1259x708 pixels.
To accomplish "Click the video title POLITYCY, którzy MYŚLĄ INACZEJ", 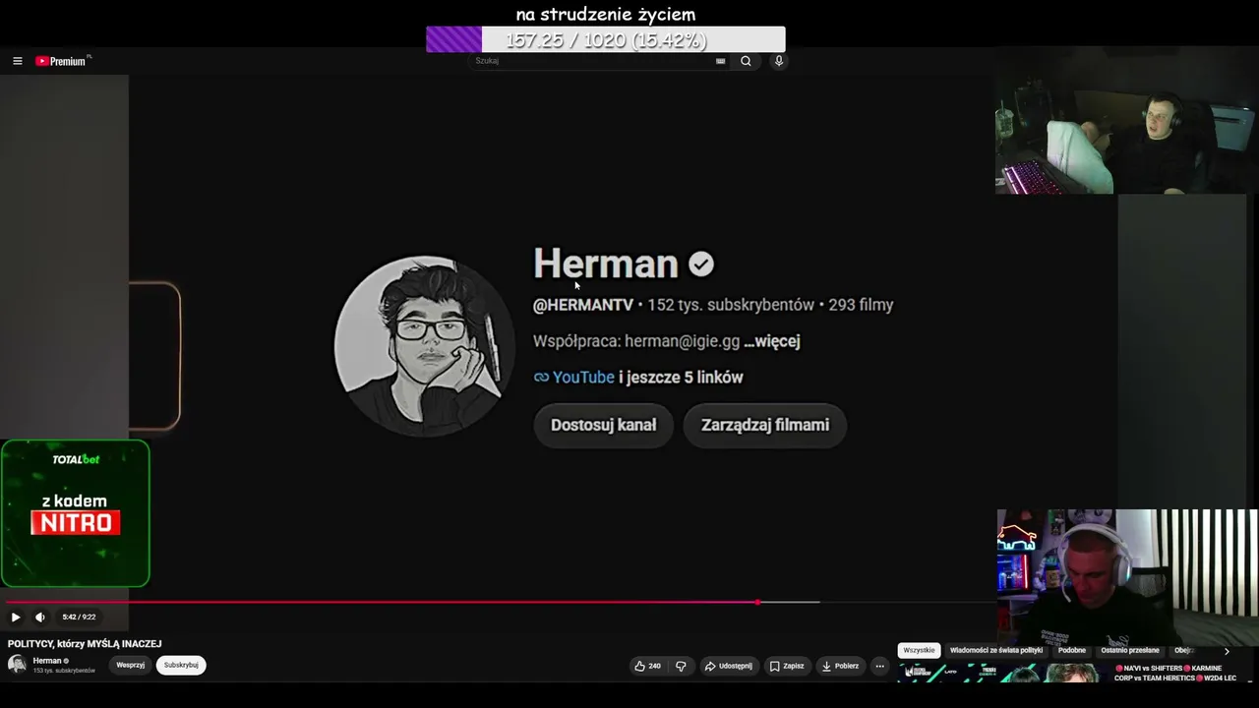I will coord(85,644).
